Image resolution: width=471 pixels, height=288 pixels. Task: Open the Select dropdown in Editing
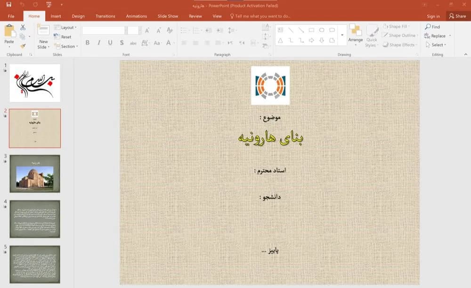(436, 45)
